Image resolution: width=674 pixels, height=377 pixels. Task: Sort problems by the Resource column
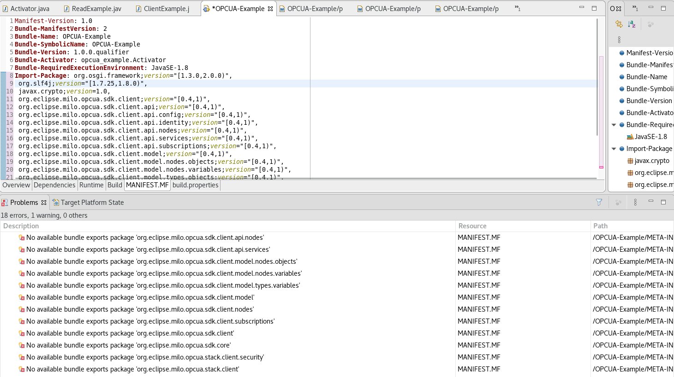523,226
